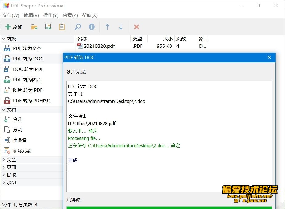Open the 操作(Y) menu

point(51,15)
